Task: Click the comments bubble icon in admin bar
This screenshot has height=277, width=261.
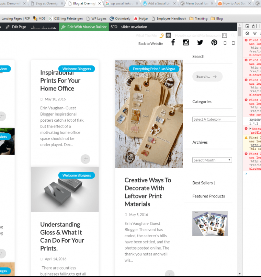Action: click(168, 35)
